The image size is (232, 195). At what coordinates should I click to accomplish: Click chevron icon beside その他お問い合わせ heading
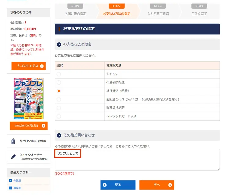[59, 135]
